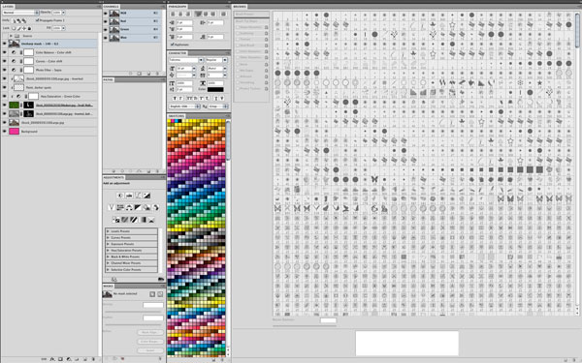
Task: Click the Channel Mixer adjustment icon
Action: pyautogui.click(x=156, y=207)
